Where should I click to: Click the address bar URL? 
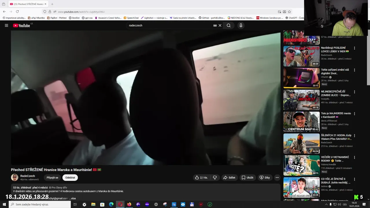pos(81,12)
